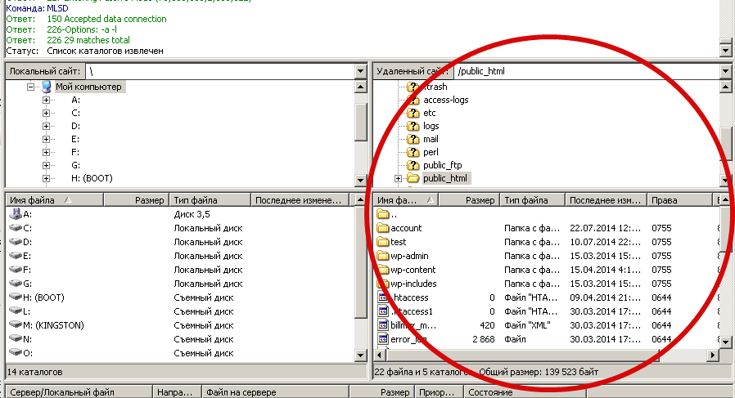Click local file list scroll down arrow
Screen dimensions: 735x398
click(360, 356)
